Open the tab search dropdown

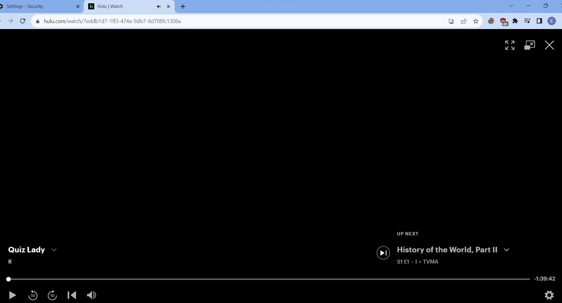pyautogui.click(x=511, y=6)
